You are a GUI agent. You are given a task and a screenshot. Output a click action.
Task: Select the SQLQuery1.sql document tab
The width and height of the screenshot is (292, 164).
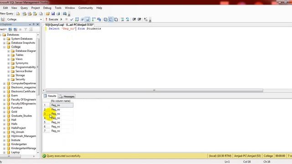coord(69,25)
